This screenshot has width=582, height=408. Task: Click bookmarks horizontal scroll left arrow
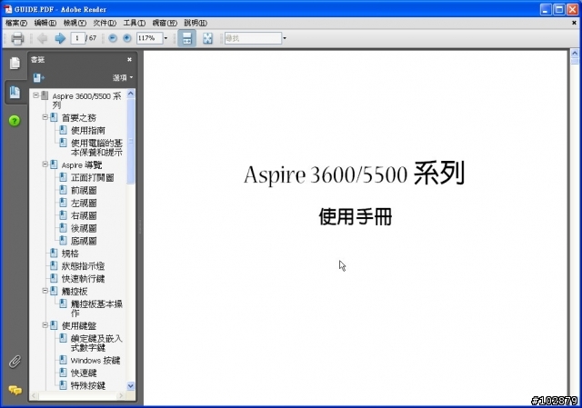[x=34, y=396]
